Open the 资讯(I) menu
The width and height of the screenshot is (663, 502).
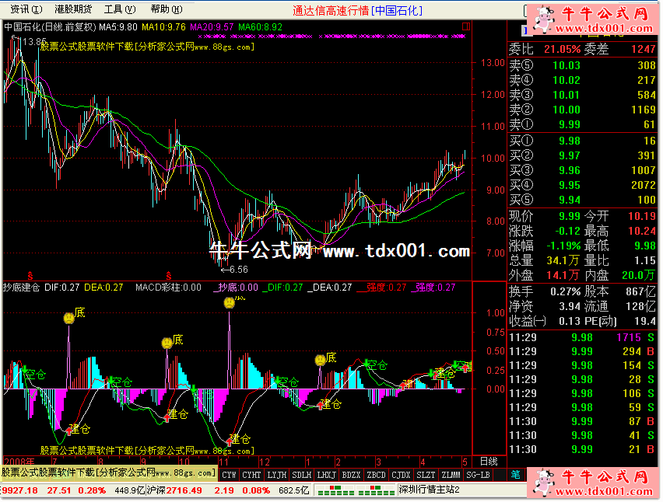[26, 9]
